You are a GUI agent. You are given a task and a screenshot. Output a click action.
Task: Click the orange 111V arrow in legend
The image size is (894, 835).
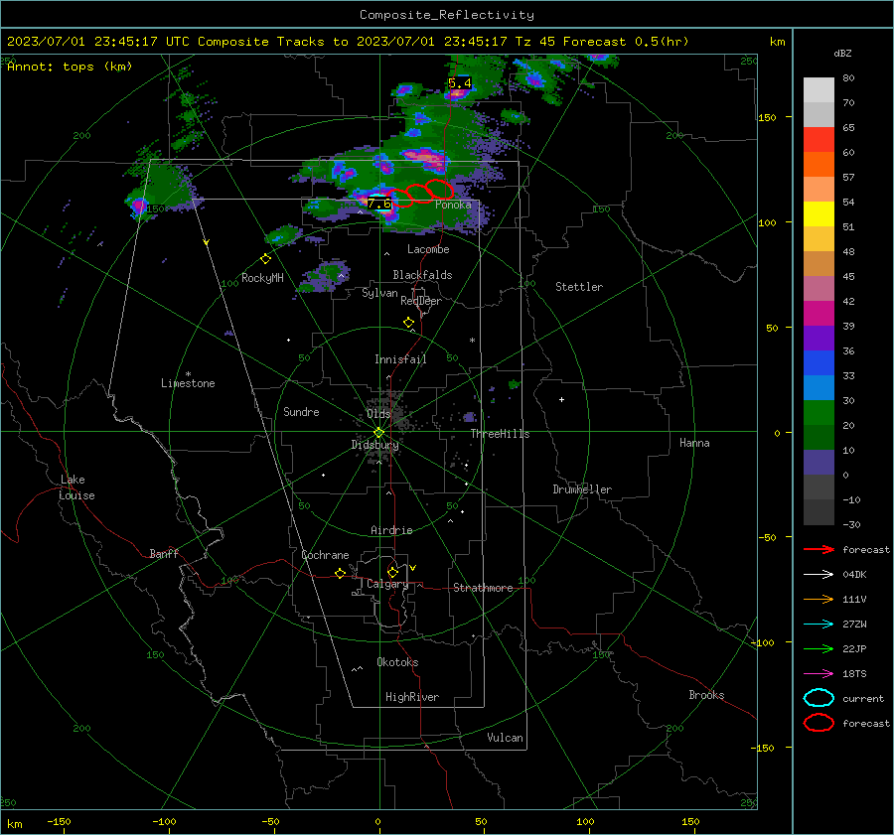point(819,599)
